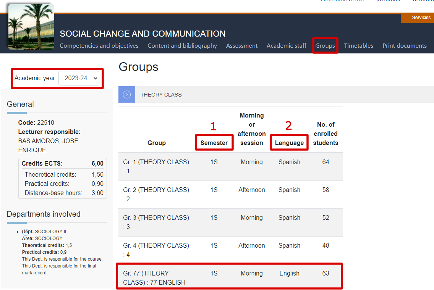This screenshot has width=434, height=290.
Task: Click enrolled students value 52
Action: click(325, 218)
